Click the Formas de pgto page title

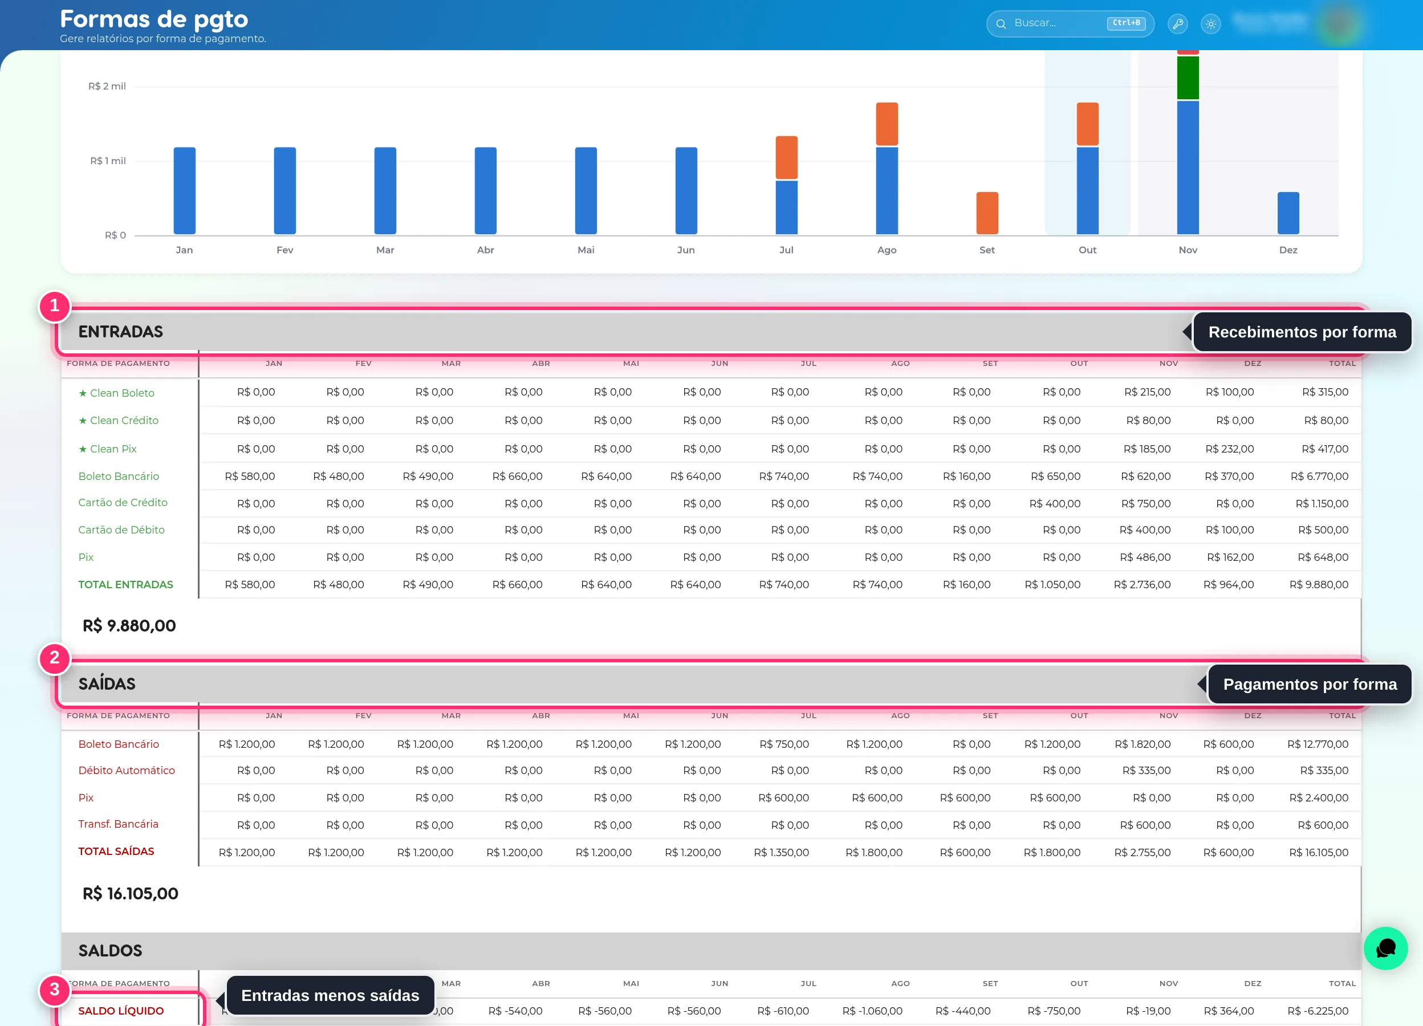154,19
